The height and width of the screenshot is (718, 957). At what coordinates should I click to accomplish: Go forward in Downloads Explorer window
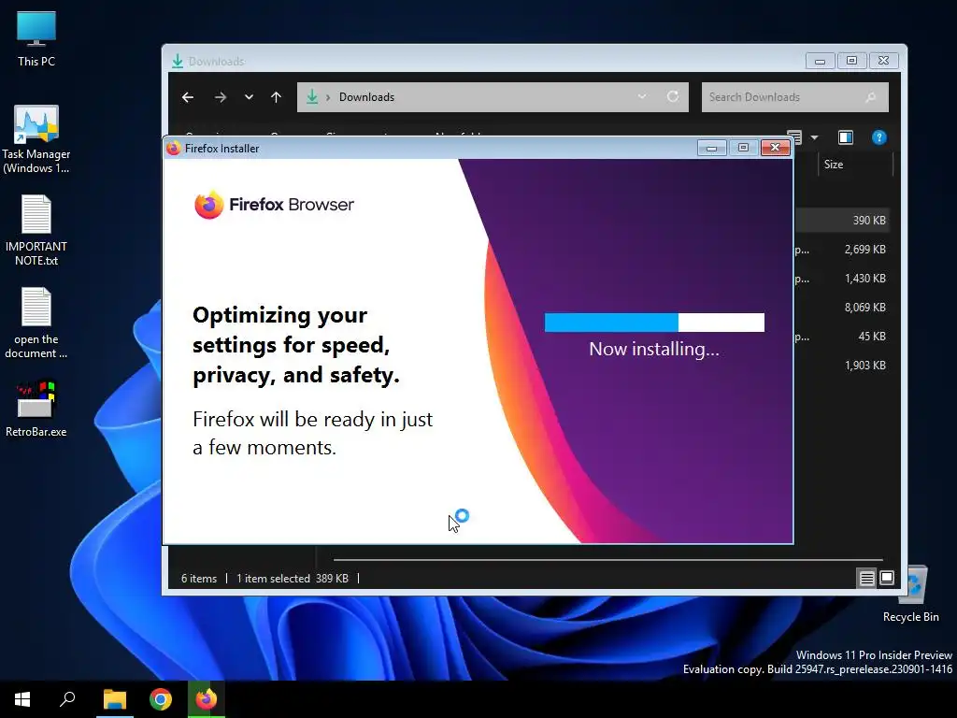tap(221, 97)
